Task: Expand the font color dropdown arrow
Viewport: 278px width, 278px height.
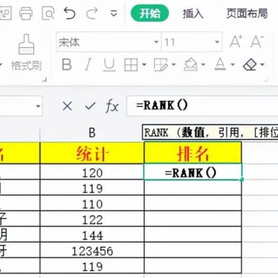Action: tap(233, 65)
